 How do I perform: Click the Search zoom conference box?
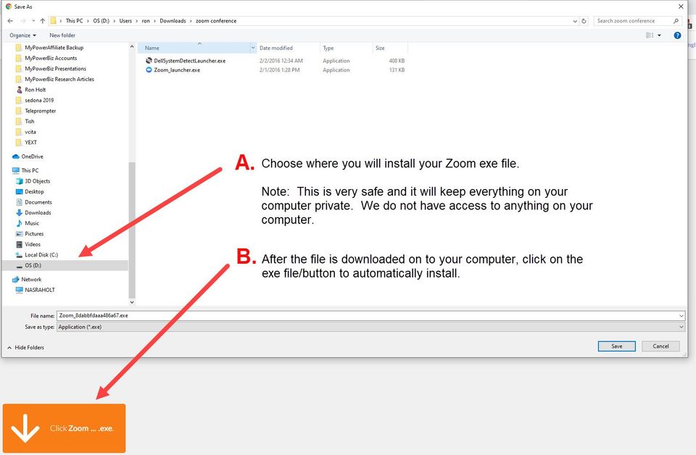[637, 21]
